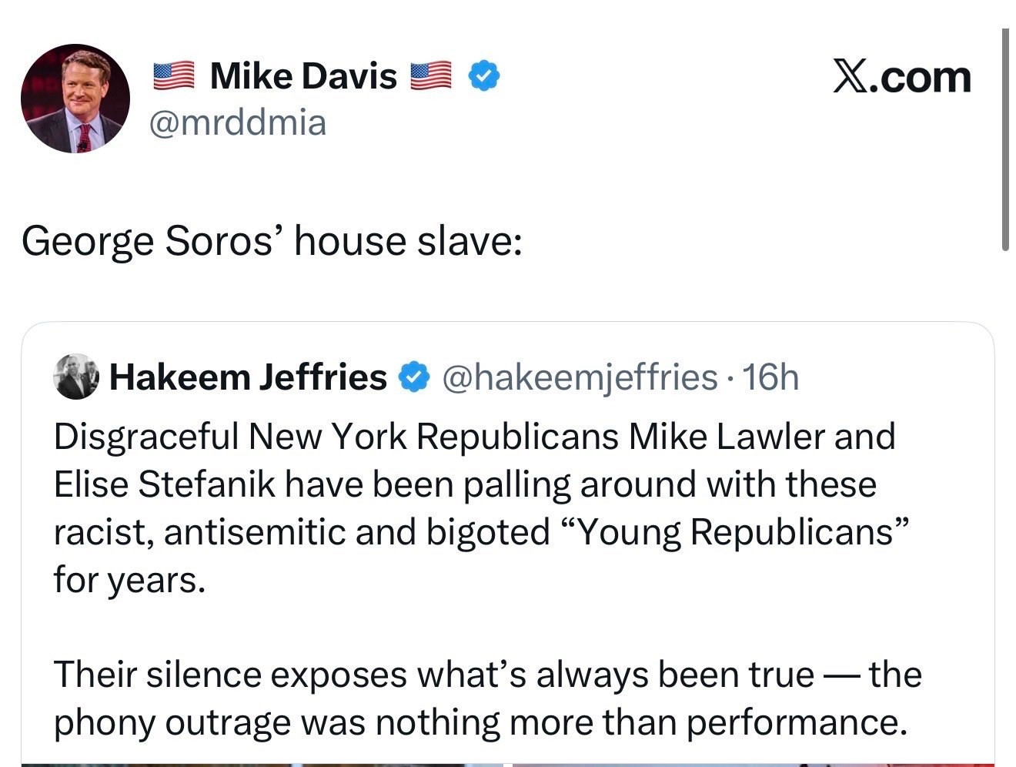Click the blue verified badge beside Mike Davis
Image resolution: width=1016 pixels, height=767 pixels.
click(485, 75)
